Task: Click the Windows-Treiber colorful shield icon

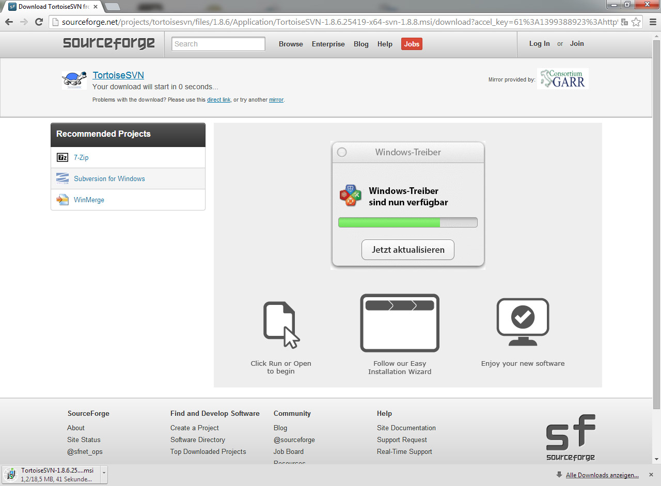Action: coord(351,196)
